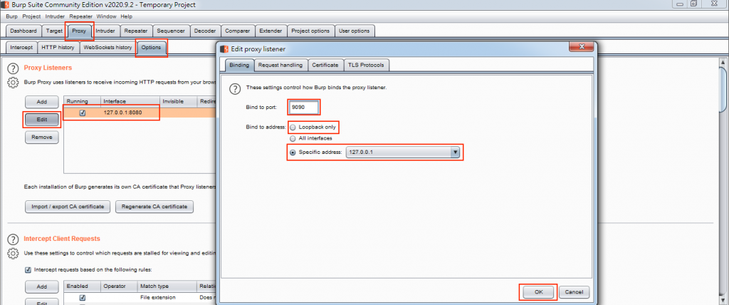
Task: Click Burp Suite logo icon in main title bar
Action: (6, 5)
